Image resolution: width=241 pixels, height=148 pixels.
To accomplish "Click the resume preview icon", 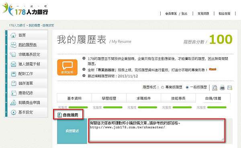I will [x=214, y=88].
